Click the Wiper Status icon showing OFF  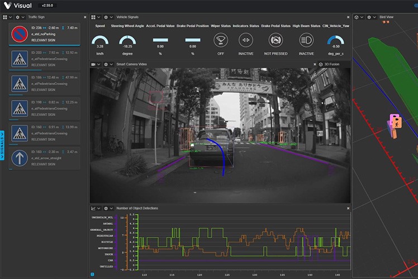[x=221, y=40]
